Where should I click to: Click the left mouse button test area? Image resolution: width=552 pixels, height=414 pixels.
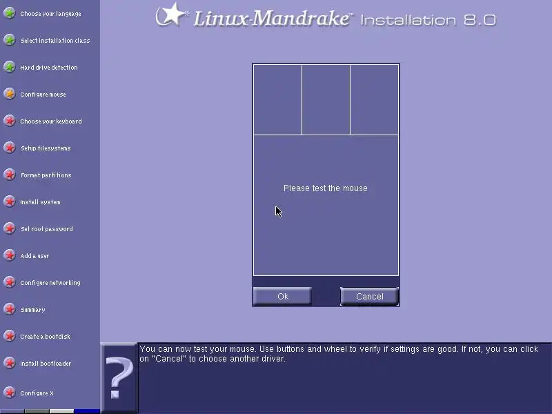[x=277, y=99]
